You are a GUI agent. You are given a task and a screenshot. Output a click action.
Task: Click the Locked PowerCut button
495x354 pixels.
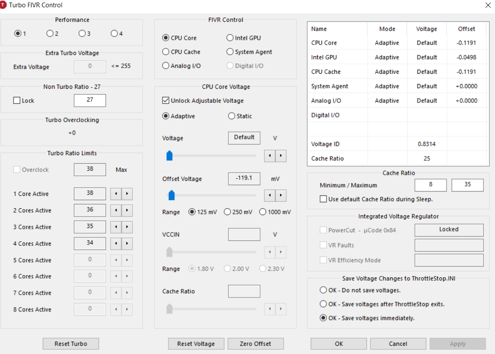tap(449, 230)
